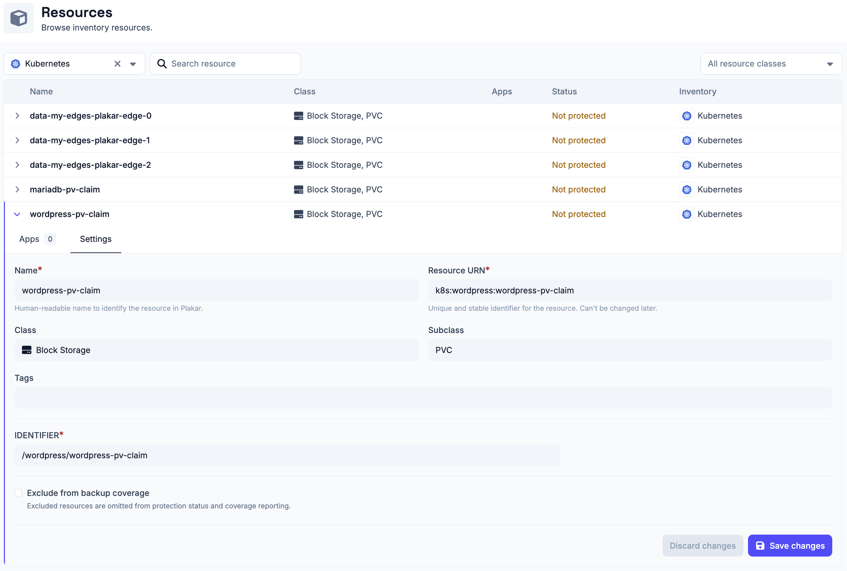Click the Block Storage icon in Class field
The image size is (847, 571).
coord(27,350)
